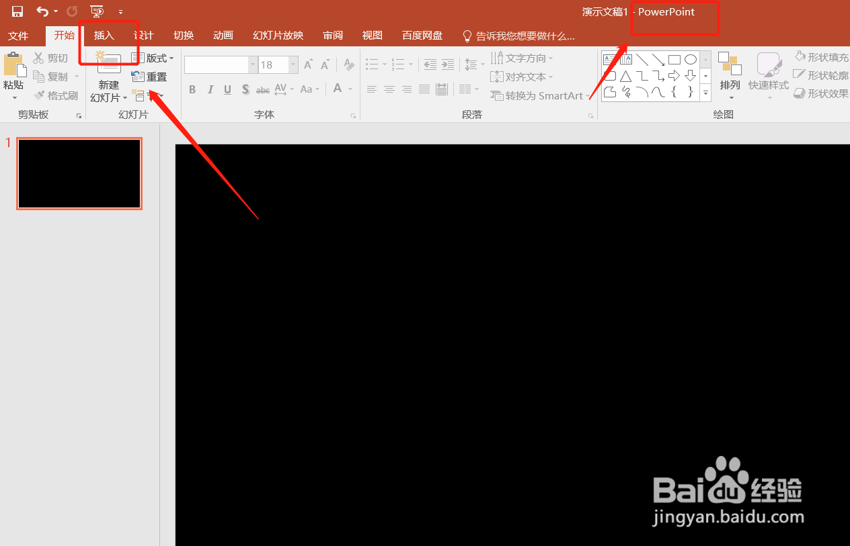Expand the shapes gallery More arrow
Viewport: 850px width, 546px height.
705,93
